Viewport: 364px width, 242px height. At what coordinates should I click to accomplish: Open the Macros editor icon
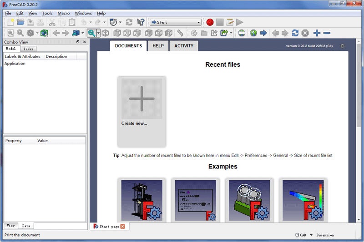(x=230, y=22)
